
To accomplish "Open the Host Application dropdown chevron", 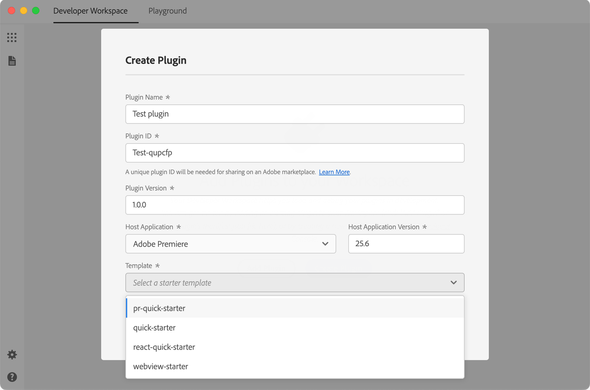I will coord(326,243).
